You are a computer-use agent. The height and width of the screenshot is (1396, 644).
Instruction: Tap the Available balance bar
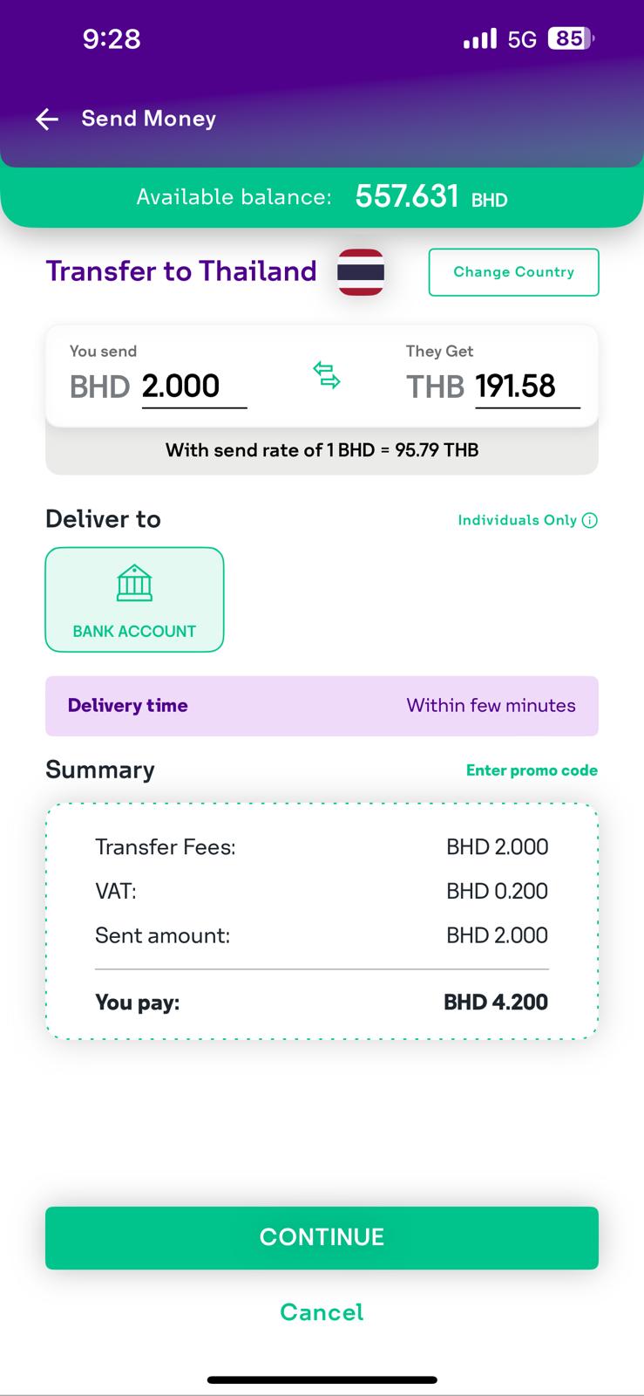322,197
